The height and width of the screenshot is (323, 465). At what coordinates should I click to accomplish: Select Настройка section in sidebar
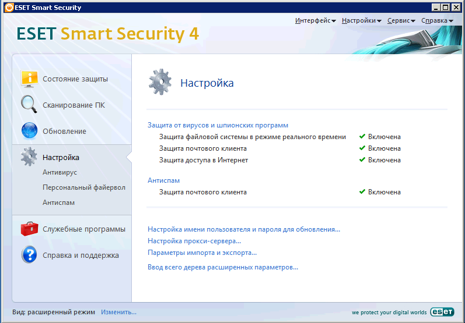tap(61, 157)
